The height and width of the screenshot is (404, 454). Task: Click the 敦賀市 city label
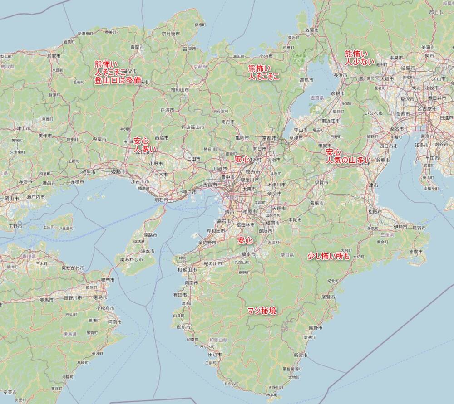tap(312, 30)
